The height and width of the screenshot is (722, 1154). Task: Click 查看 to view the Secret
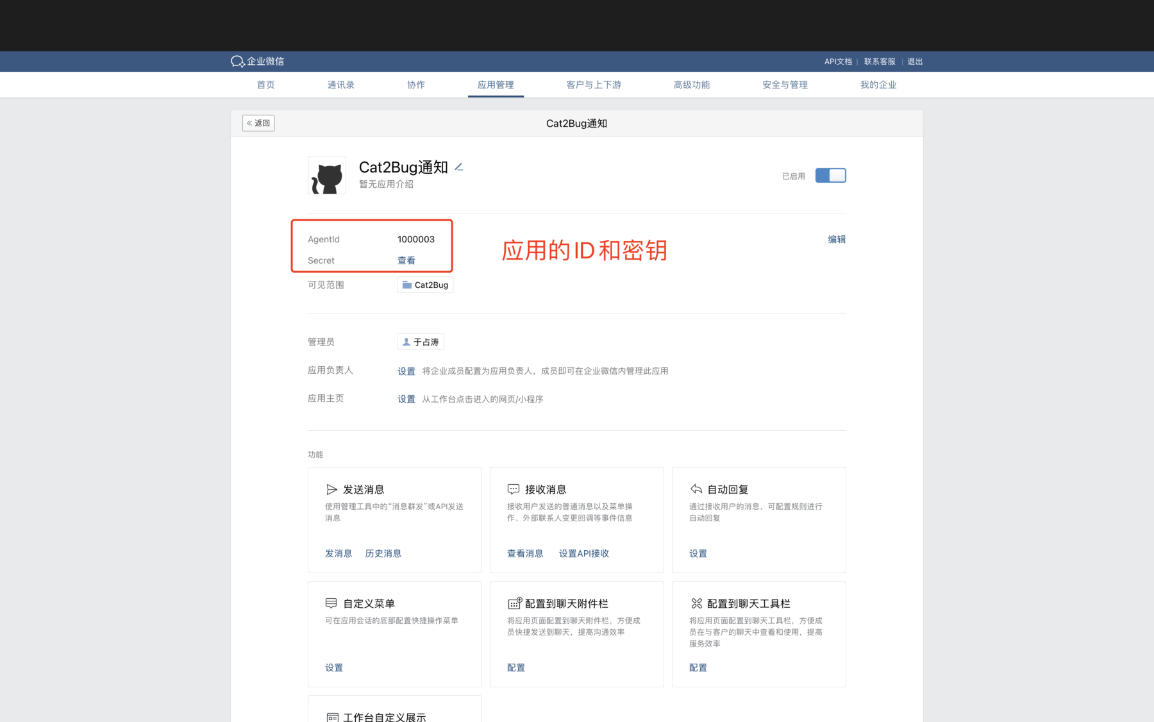tap(406, 260)
